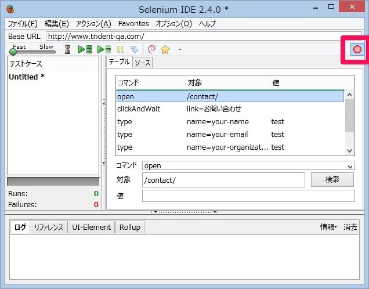This screenshot has width=369, height=289.
Task: Expand the コマンド combo box
Action: 349,166
